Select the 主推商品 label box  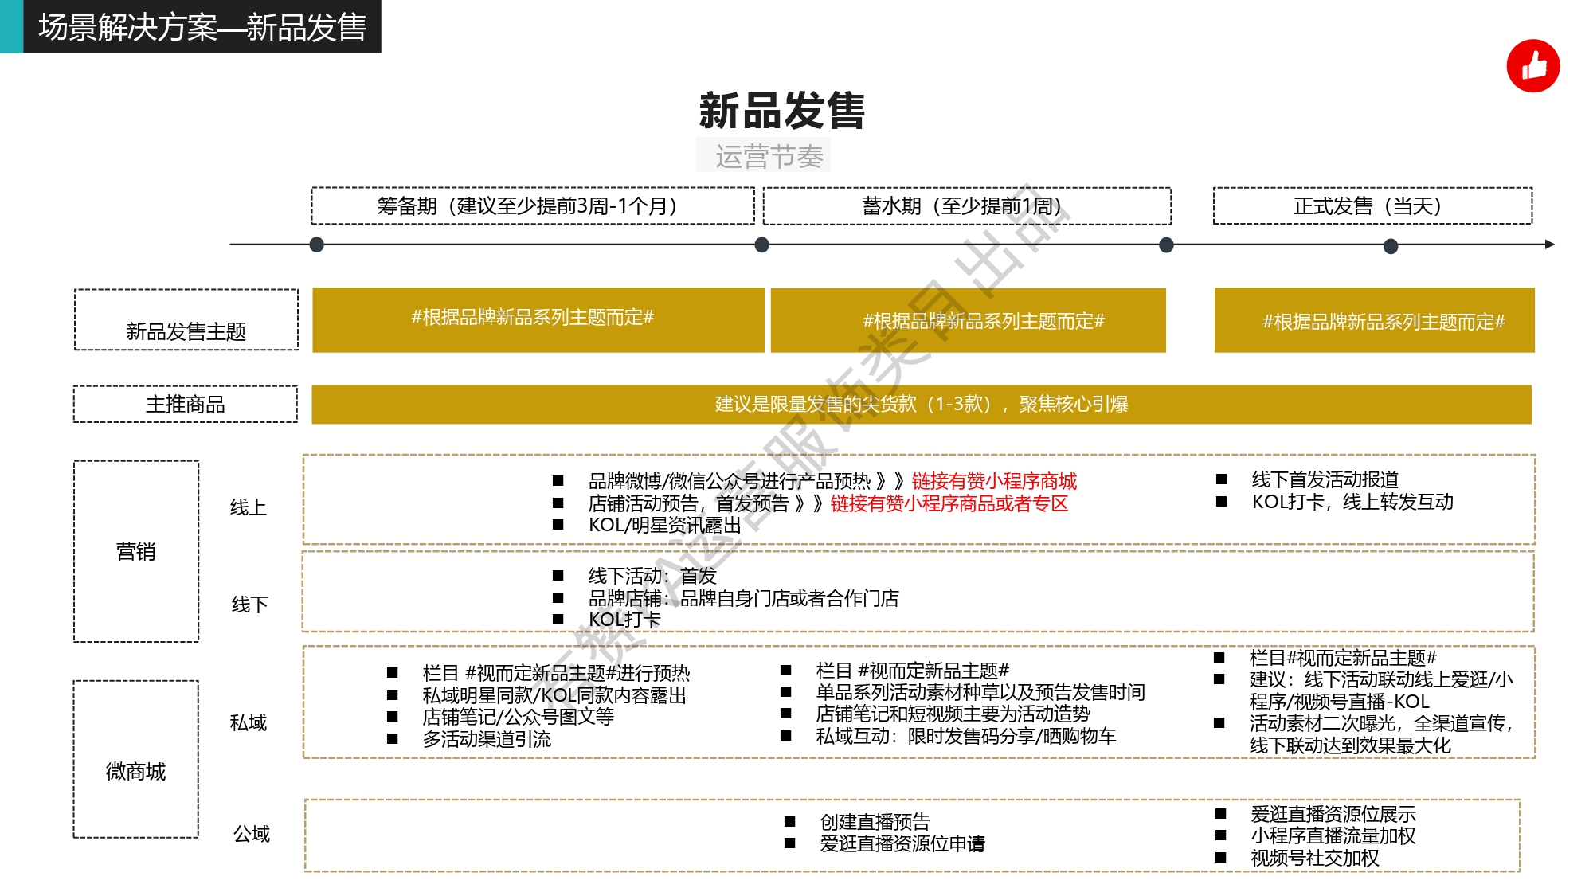tap(186, 404)
